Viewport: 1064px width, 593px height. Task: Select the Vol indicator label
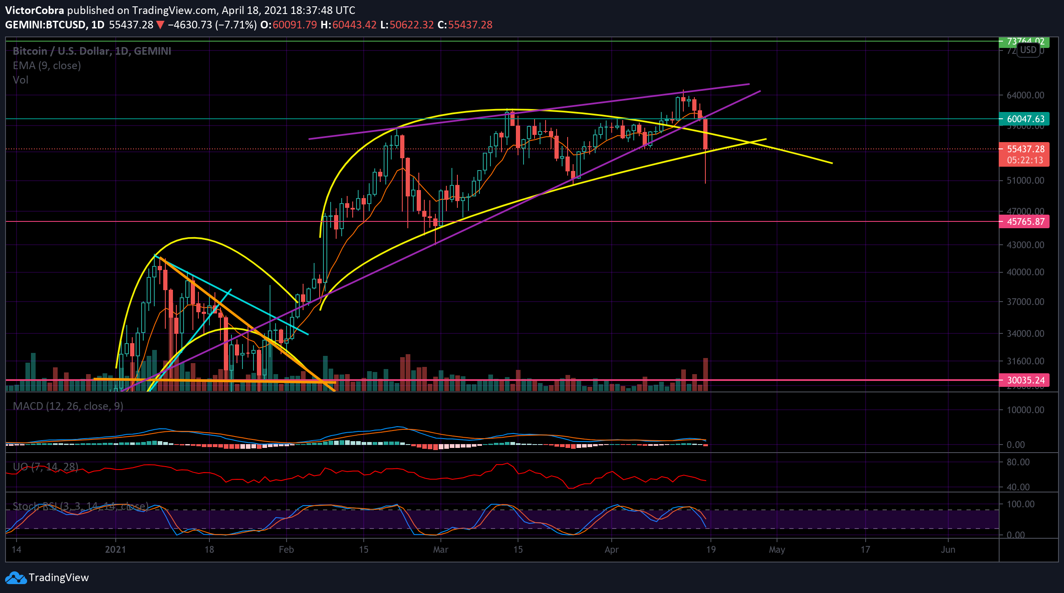point(20,80)
